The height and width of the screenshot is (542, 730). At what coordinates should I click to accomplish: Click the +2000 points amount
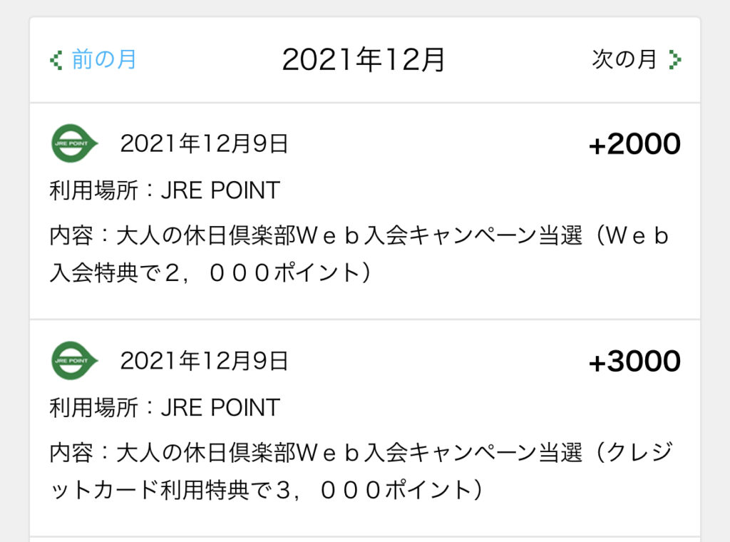pyautogui.click(x=634, y=144)
